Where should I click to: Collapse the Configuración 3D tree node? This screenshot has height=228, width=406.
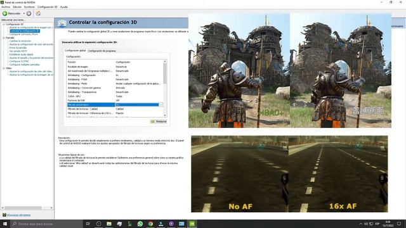tap(4, 24)
